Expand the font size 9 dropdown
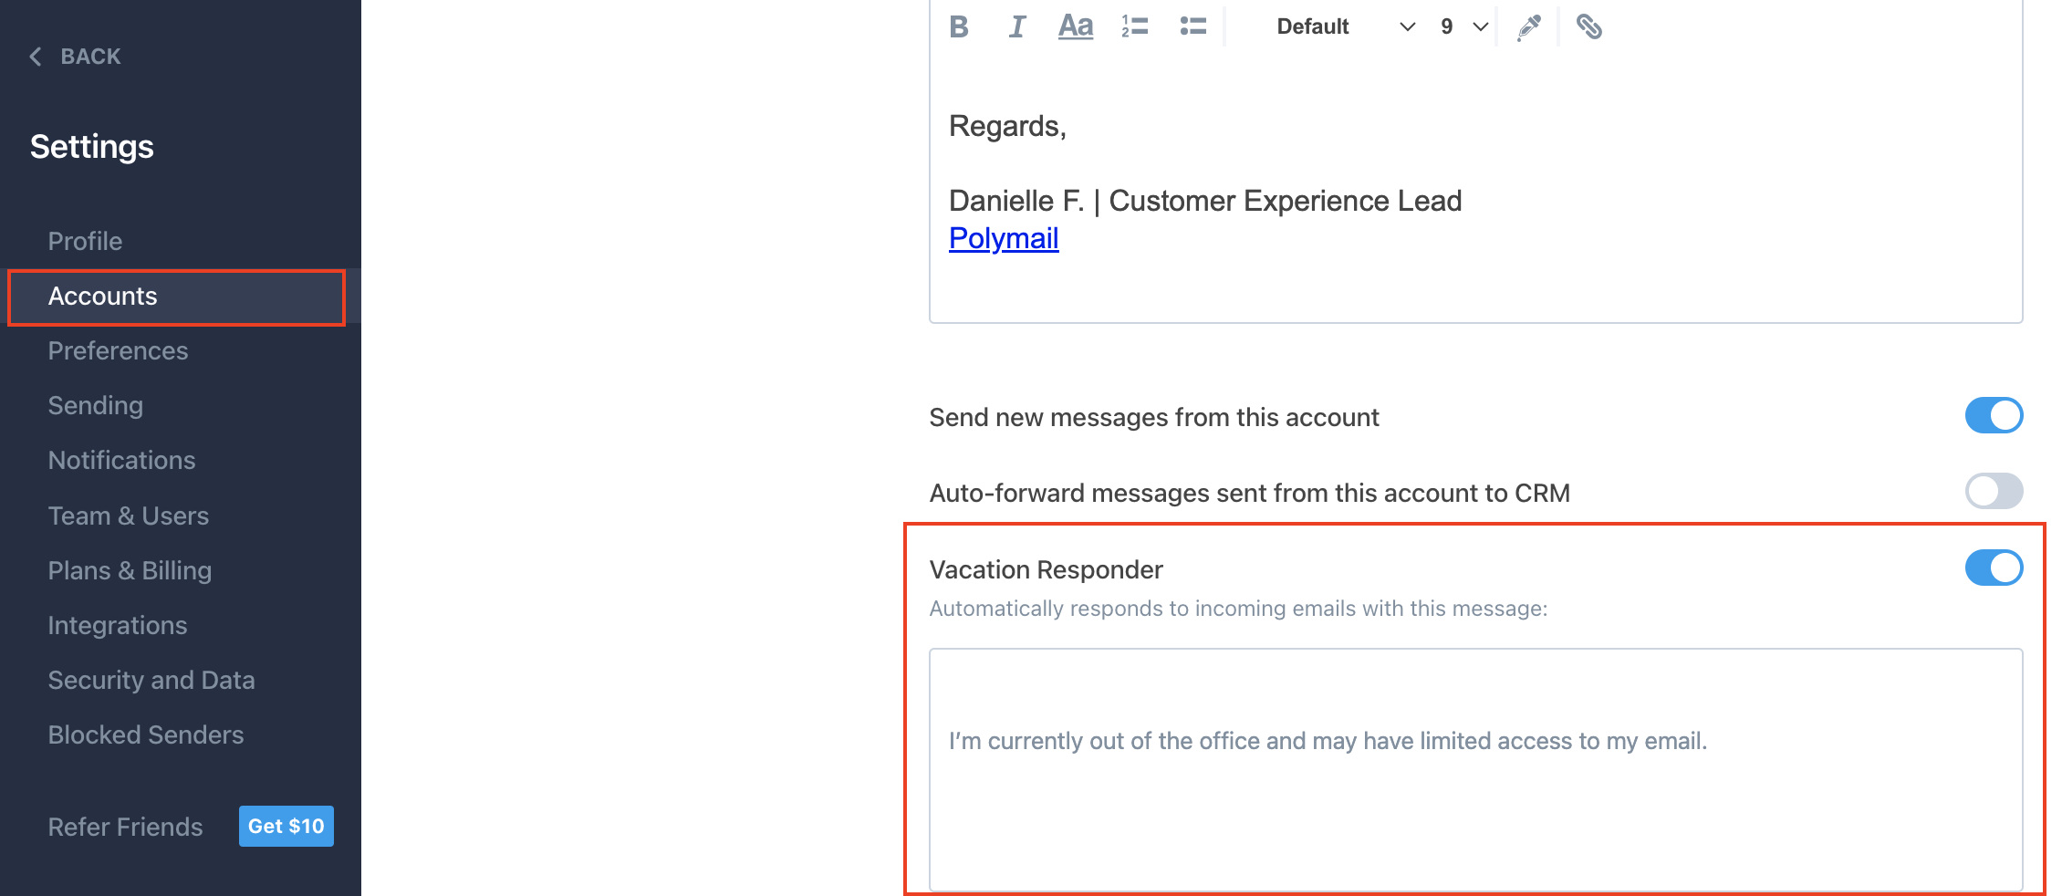This screenshot has width=2062, height=896. point(1463,27)
